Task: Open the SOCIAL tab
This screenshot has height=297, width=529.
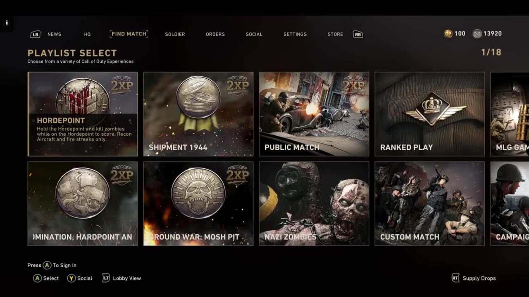Action: [254, 34]
